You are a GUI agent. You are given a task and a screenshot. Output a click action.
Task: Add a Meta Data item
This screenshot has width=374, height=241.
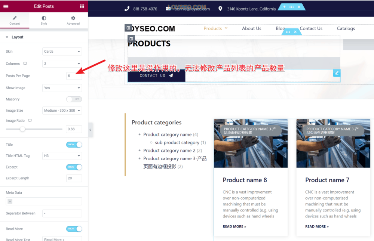pyautogui.click(x=10, y=201)
